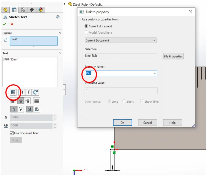Expand the Steel Rule flyout tree arrow
The height and width of the screenshot is (177, 208).
click(x=65, y=4)
